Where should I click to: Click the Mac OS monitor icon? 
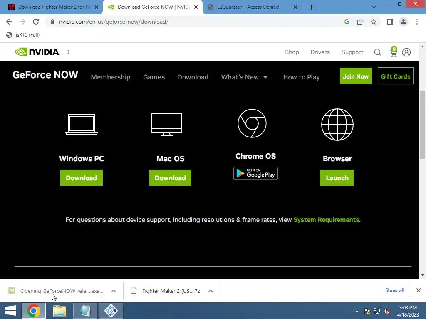point(167,125)
